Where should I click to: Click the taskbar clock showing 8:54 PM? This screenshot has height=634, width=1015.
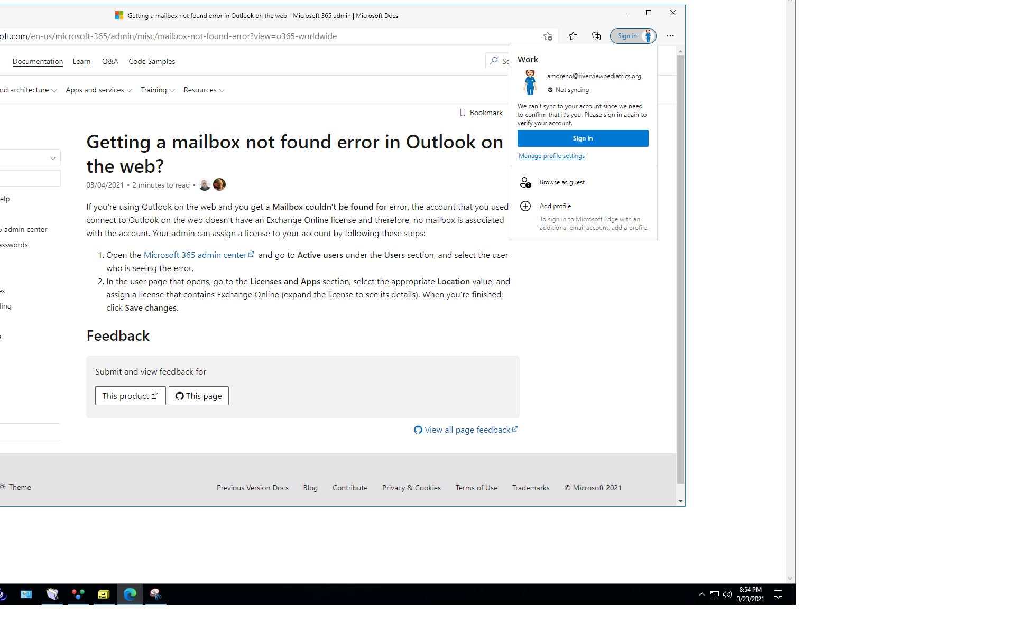click(x=750, y=594)
